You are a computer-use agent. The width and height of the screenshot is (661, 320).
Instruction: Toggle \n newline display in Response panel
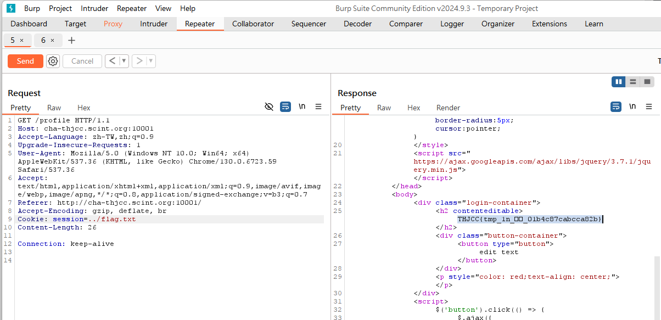tap(632, 107)
